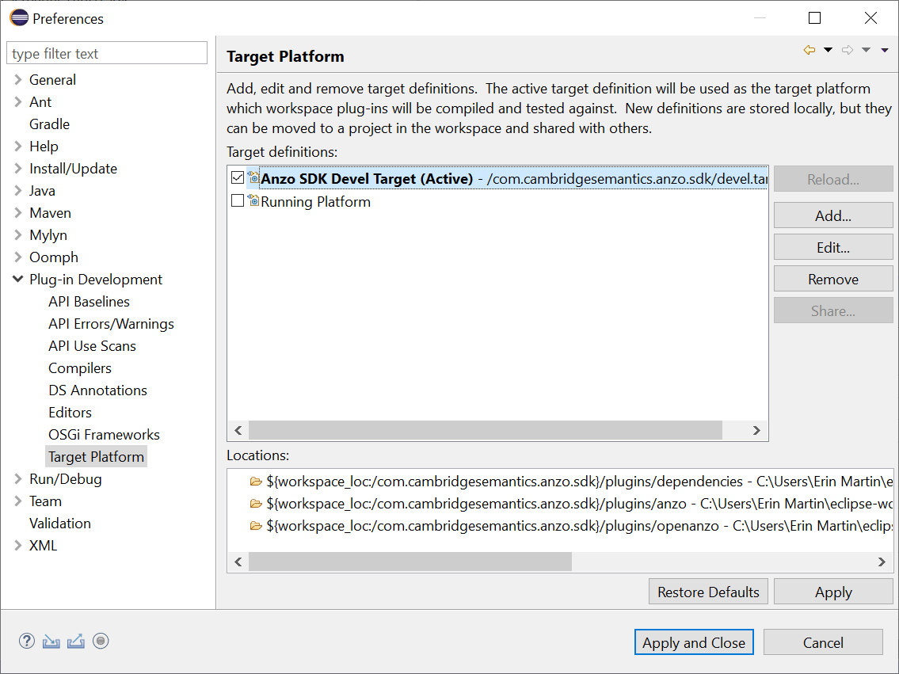Expand the Oomph preferences node
This screenshot has width=899, height=674.
tap(17, 257)
